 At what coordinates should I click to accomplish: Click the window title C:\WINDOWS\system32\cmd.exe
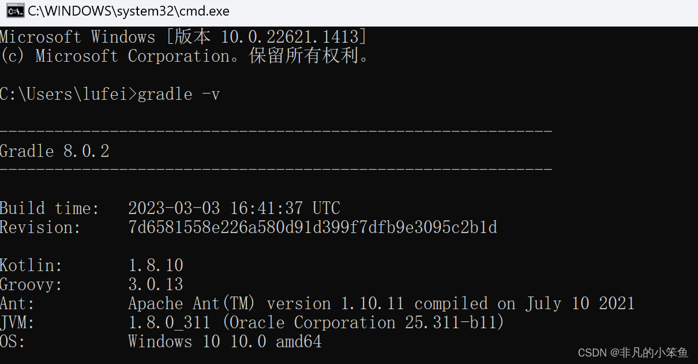(128, 11)
